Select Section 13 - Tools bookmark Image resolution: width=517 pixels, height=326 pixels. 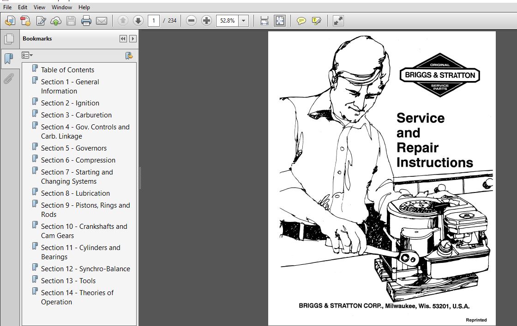[x=68, y=280]
